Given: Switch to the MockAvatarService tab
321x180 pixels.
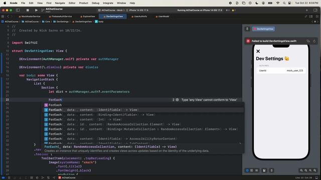Looking at the screenshot, I should 29,16.
